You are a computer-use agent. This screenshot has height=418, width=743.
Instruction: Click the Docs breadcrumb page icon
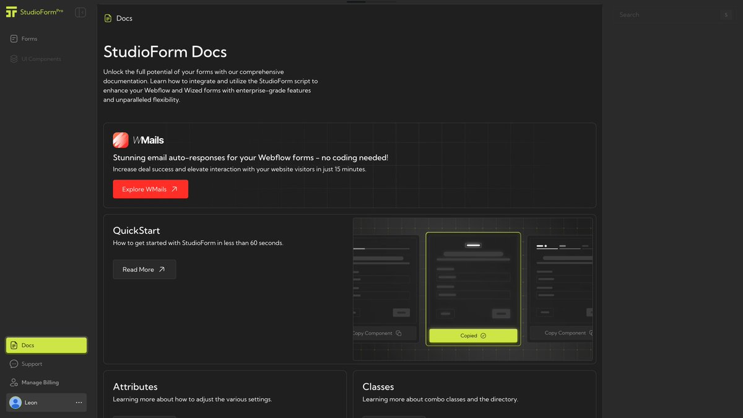tap(108, 19)
